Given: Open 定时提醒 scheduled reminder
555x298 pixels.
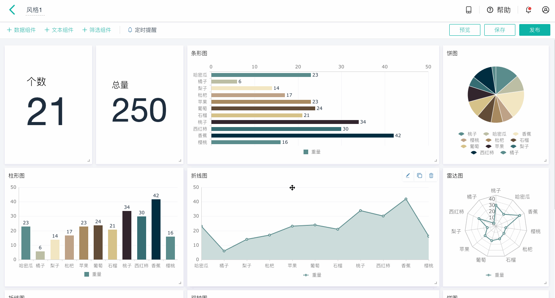Looking at the screenshot, I should pyautogui.click(x=142, y=30).
